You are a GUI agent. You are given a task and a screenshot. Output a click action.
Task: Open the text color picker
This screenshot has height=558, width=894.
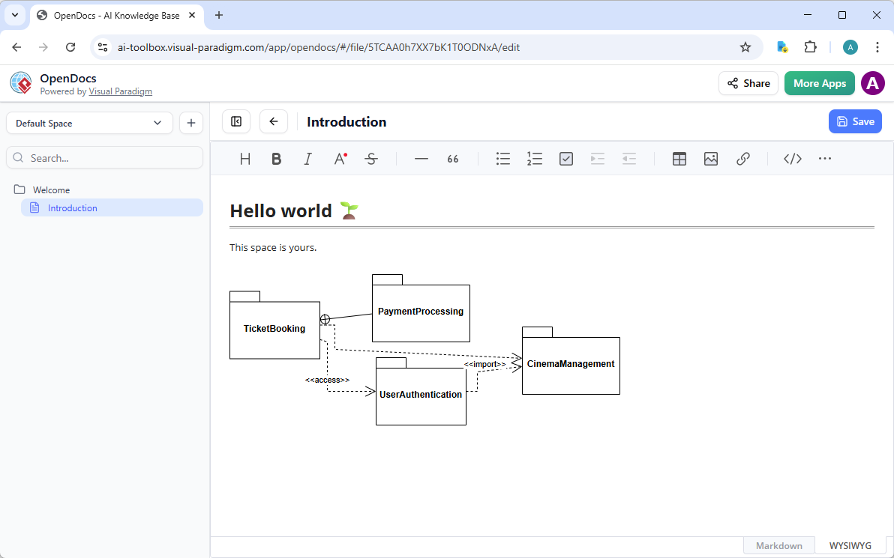(340, 158)
